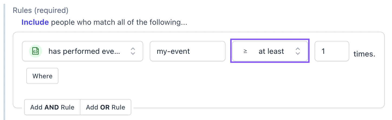The height and width of the screenshot is (120, 392).
Task: Toggle the purple 'Include' rule mode
Action: 35,22
